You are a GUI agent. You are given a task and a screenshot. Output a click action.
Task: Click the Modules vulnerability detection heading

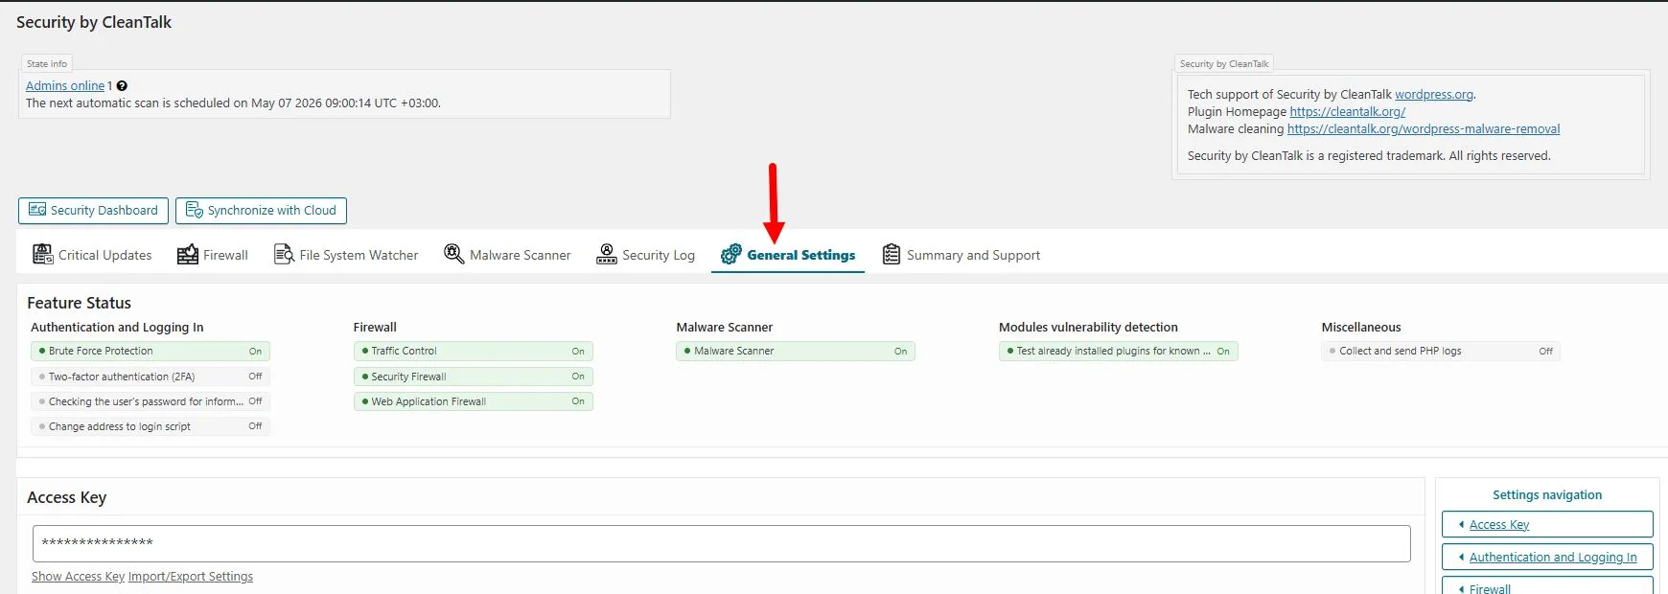click(1088, 327)
